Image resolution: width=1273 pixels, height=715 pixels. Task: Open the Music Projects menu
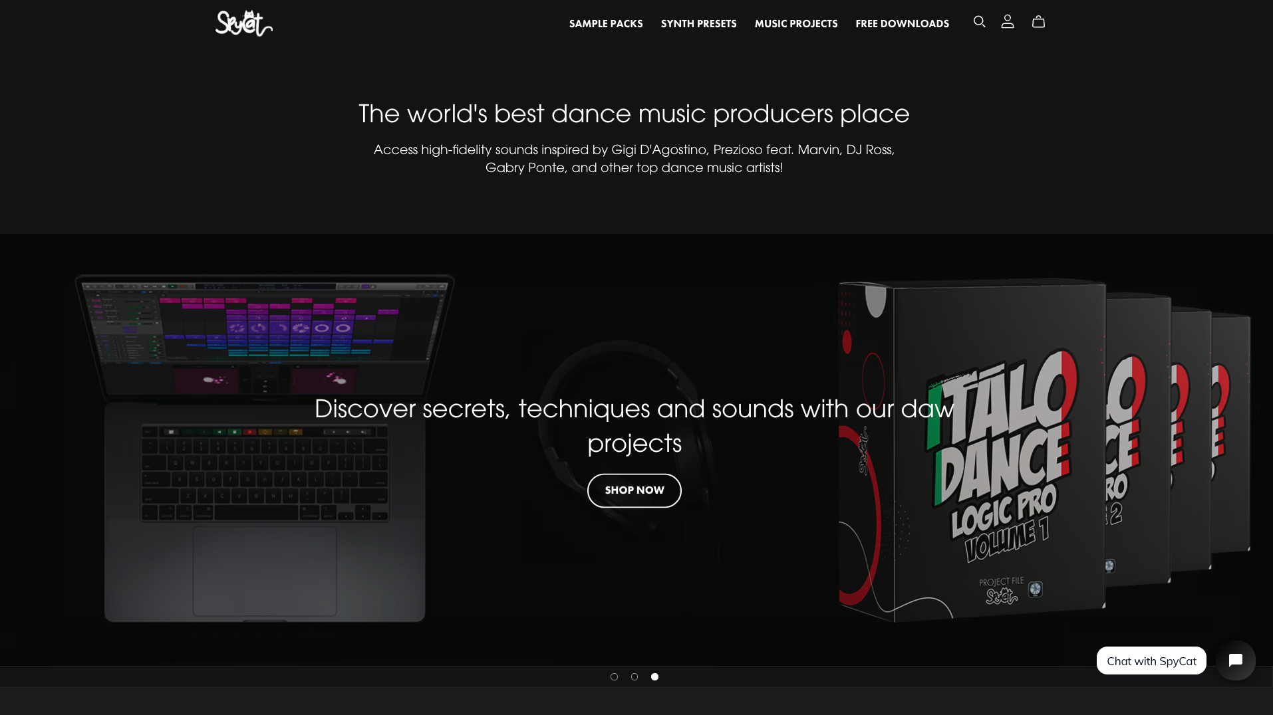pos(796,24)
